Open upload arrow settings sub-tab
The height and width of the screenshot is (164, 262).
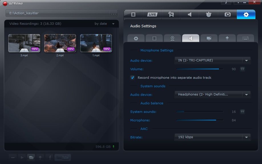227,38
